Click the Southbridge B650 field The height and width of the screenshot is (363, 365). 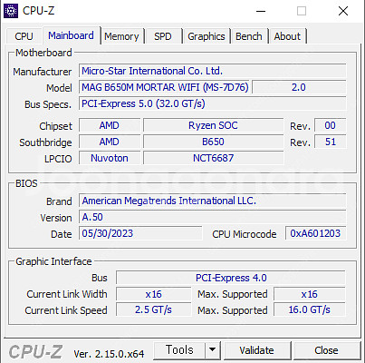tap(213, 142)
